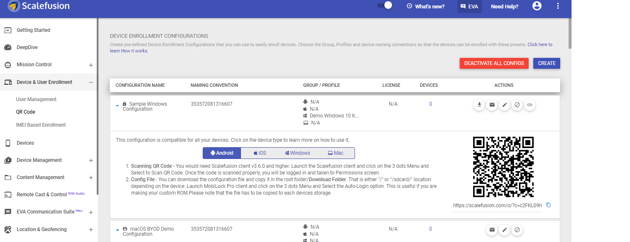
Task: Open What's new
Action: pos(426,6)
